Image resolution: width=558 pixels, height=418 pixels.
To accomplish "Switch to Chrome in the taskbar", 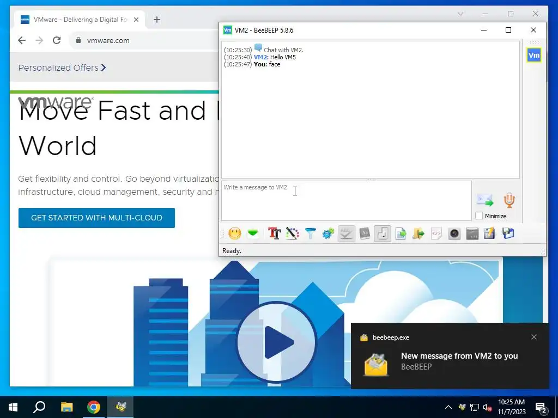I will pos(94,407).
